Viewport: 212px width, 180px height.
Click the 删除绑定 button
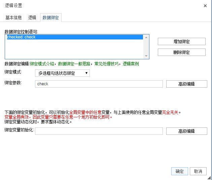click(x=182, y=52)
